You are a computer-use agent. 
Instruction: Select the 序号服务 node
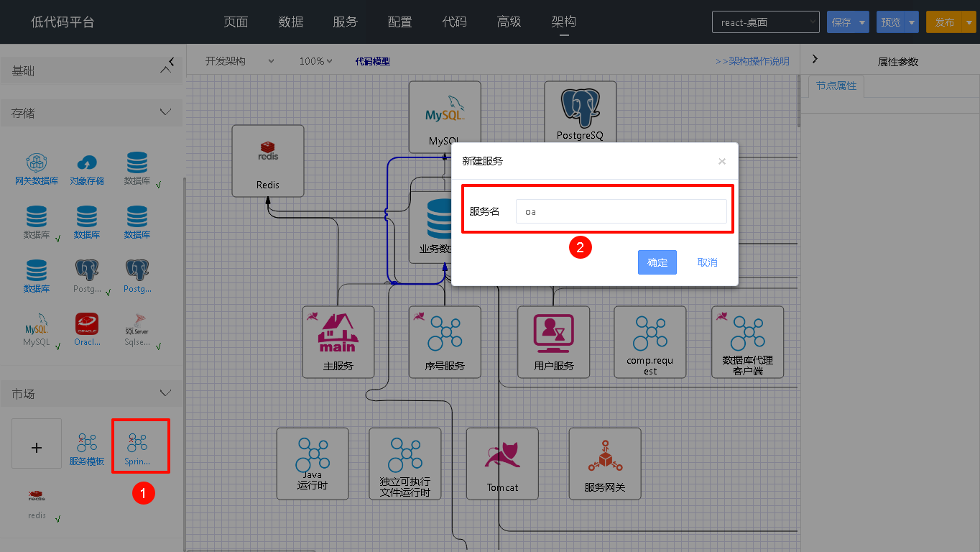(445, 342)
